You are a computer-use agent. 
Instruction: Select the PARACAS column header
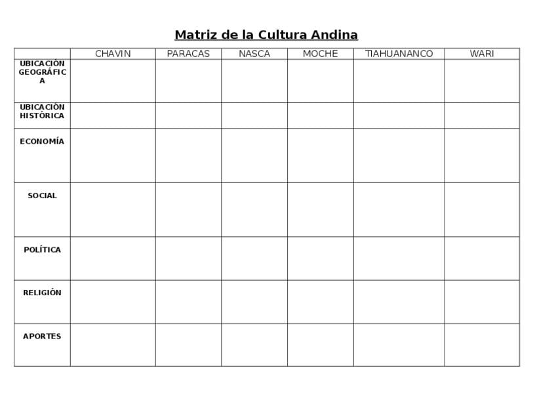[188, 54]
